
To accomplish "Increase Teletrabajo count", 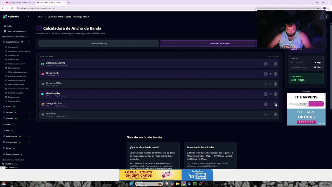I will (275, 114).
